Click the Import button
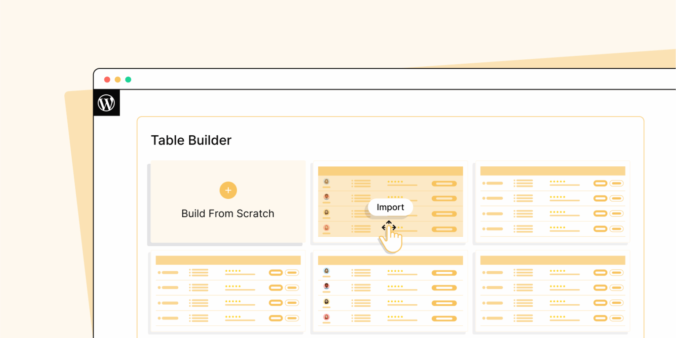The image size is (676, 338). 390,207
